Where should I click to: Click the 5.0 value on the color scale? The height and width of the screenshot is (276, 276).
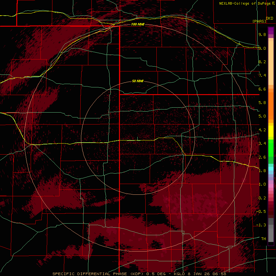[x=262, y=116]
